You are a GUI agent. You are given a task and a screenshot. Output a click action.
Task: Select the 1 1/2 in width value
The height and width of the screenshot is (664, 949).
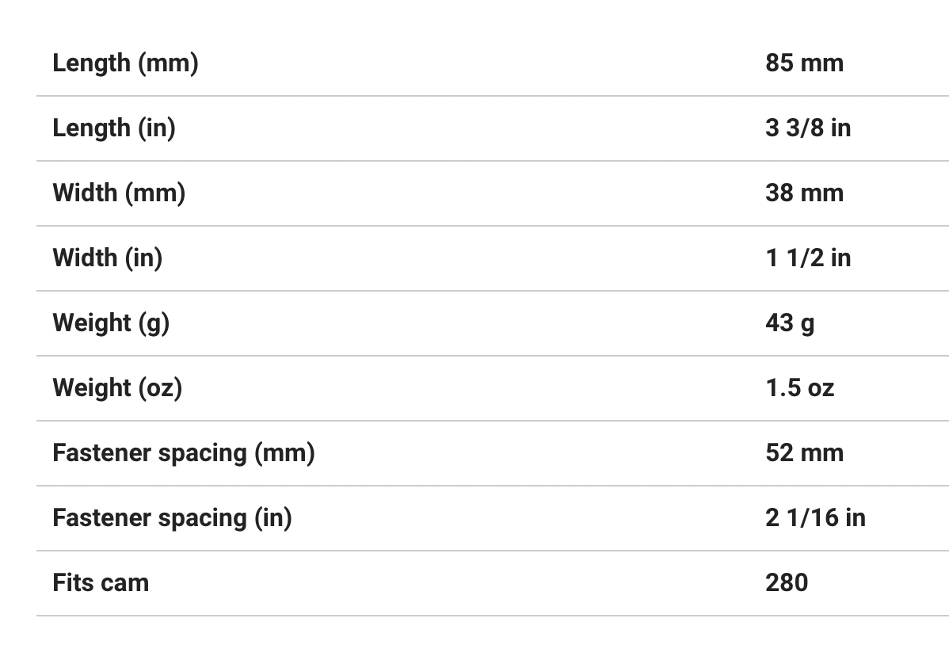coord(808,258)
